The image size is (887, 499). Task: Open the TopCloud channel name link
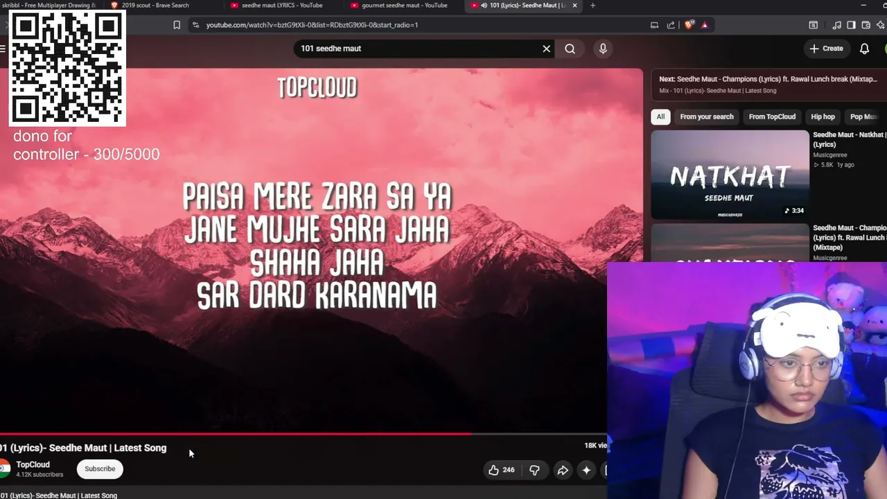(33, 465)
